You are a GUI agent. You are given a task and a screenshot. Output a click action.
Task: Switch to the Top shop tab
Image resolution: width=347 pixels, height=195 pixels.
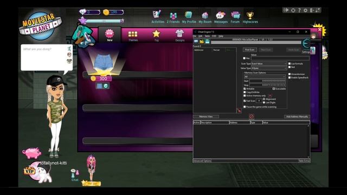coord(156,35)
